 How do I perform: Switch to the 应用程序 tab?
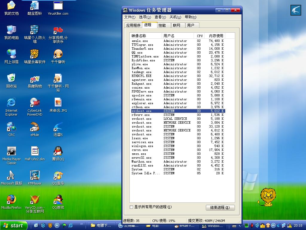[133, 25]
